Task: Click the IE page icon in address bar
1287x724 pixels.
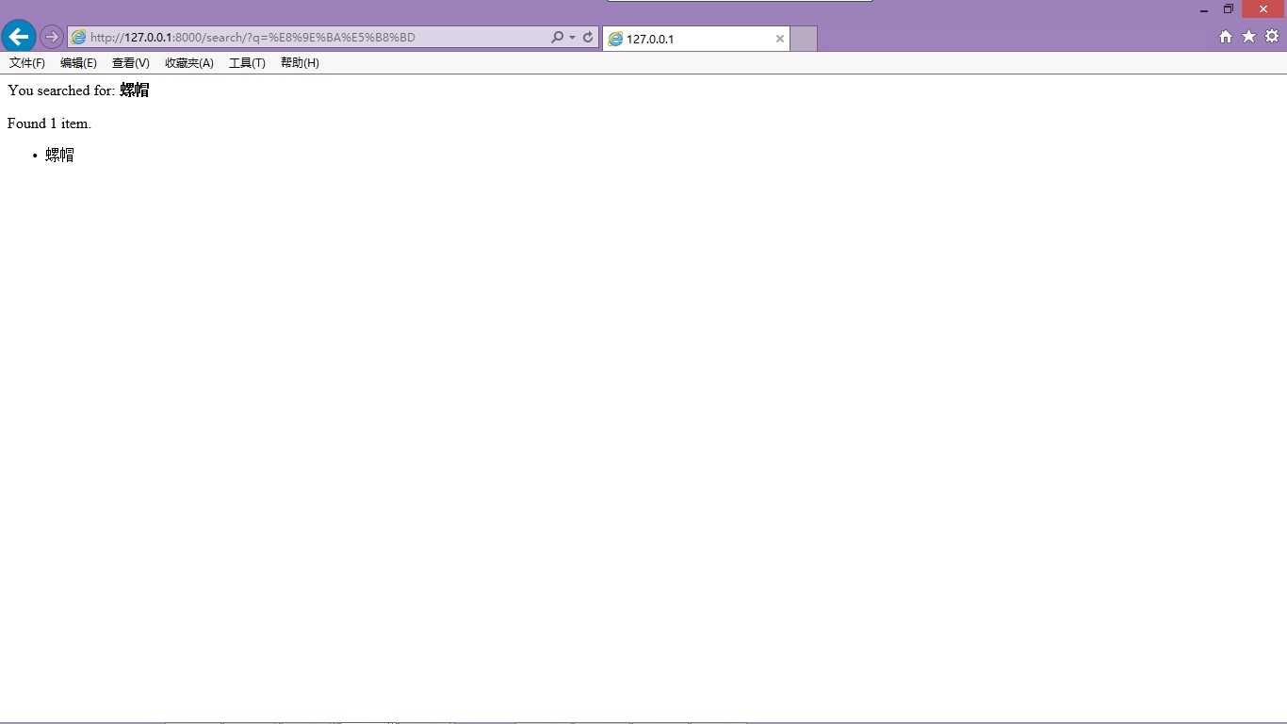Action: pos(79,38)
